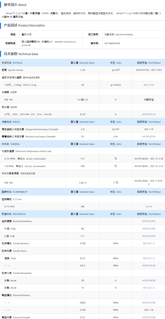Open the ASTM D570 test method link

[x=149, y=114]
